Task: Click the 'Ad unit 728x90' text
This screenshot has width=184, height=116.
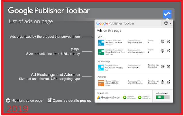Action: (x=112, y=83)
